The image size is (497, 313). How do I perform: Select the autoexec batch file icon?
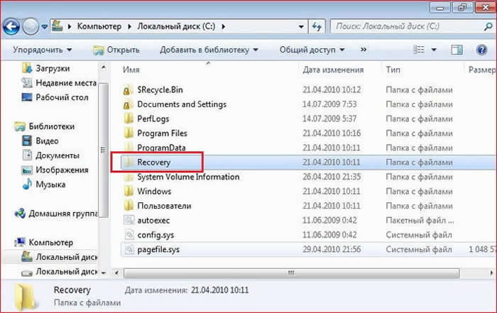(129, 220)
